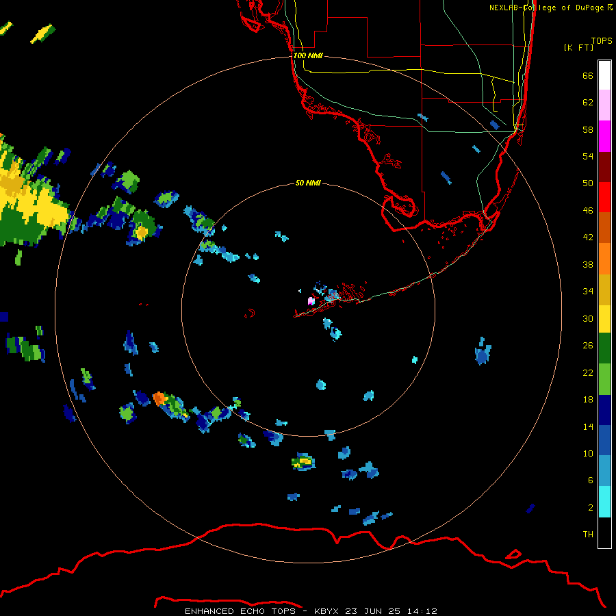Click the legend value '66'

588,75
